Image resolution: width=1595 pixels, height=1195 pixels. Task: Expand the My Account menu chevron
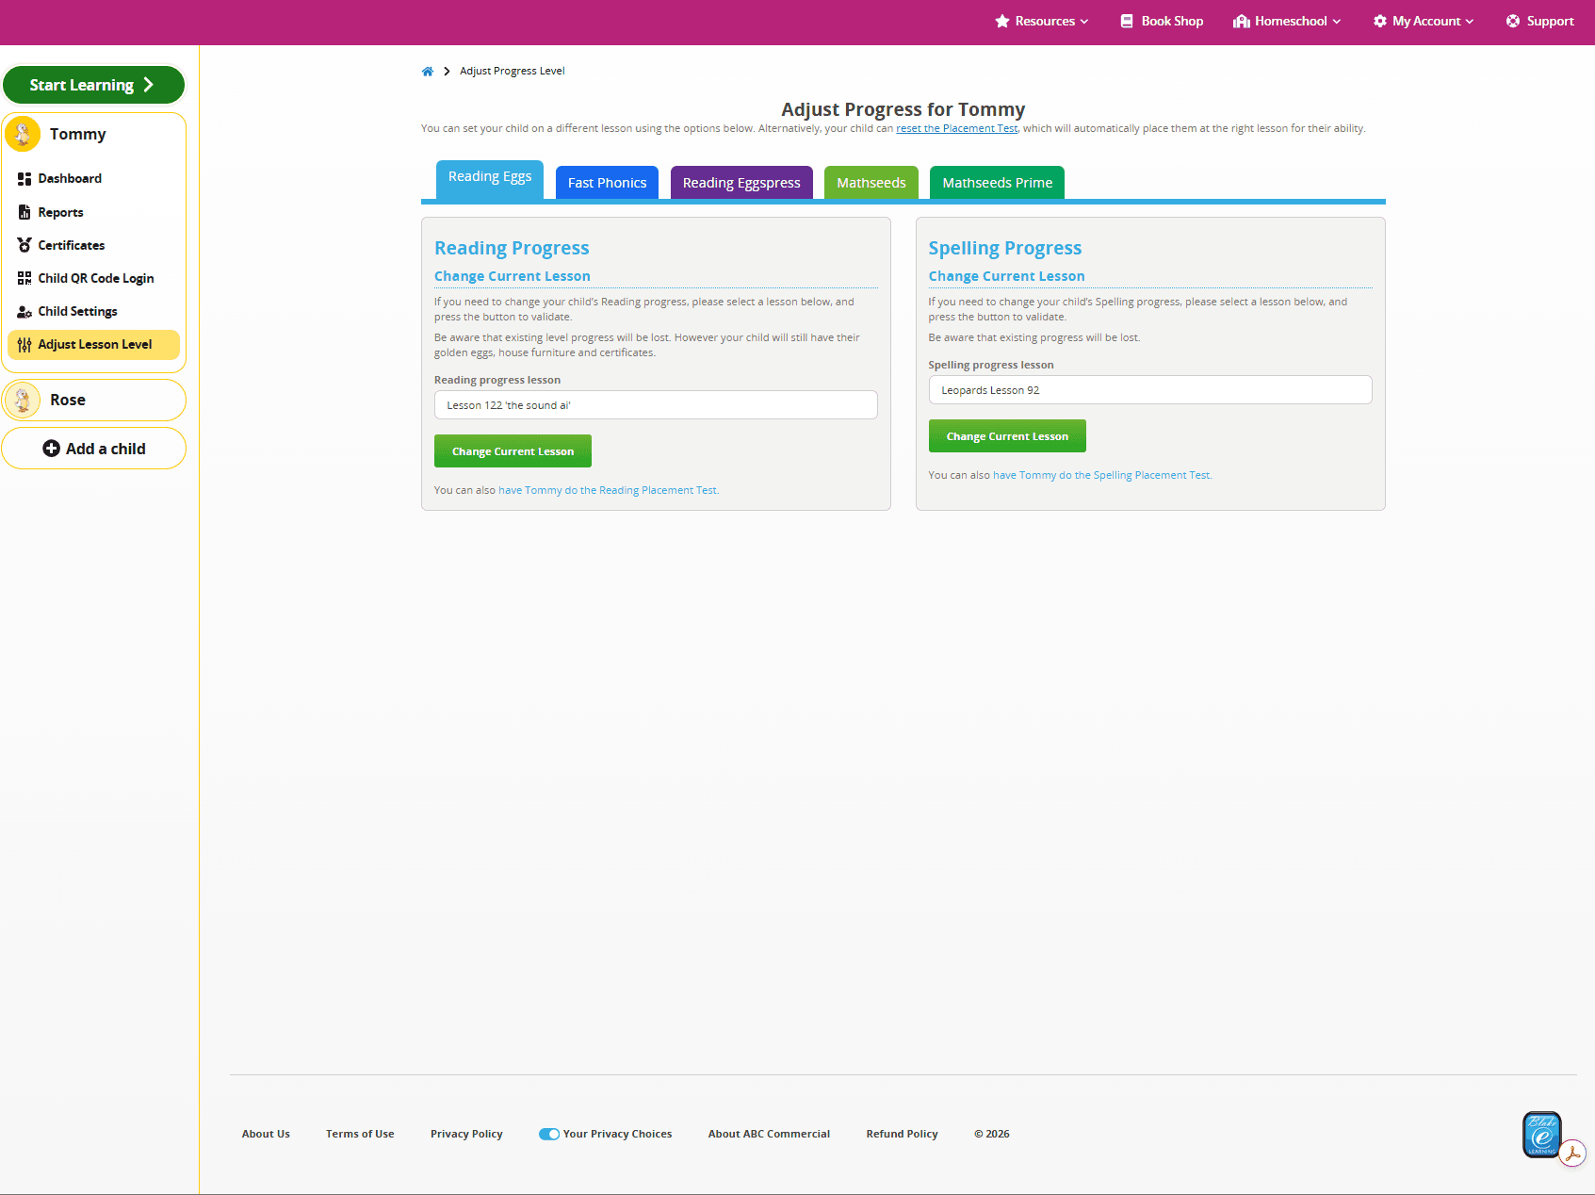[x=1470, y=22]
